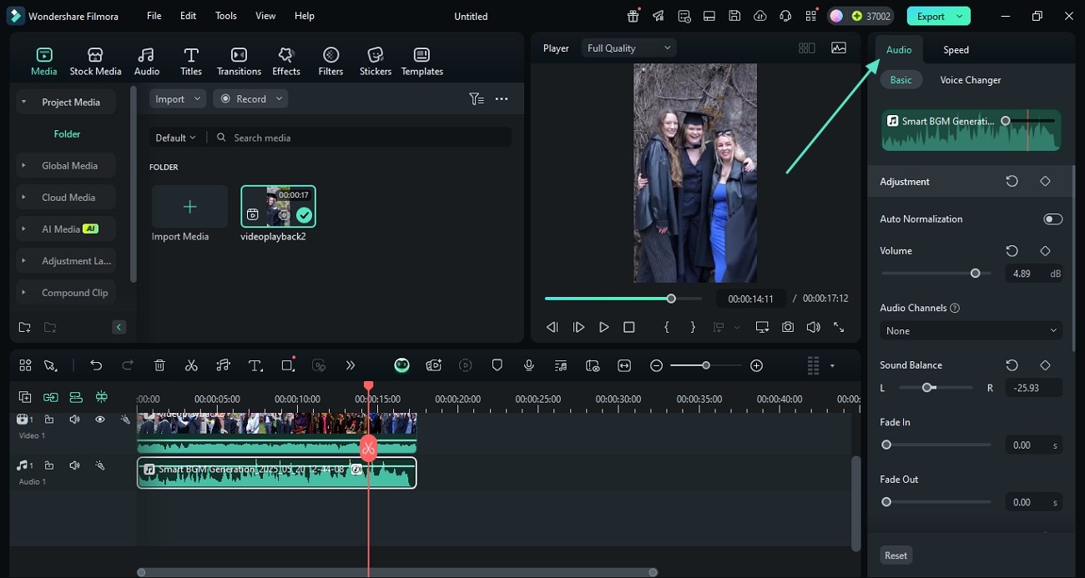Click the filter and sort media icon

pos(477,98)
